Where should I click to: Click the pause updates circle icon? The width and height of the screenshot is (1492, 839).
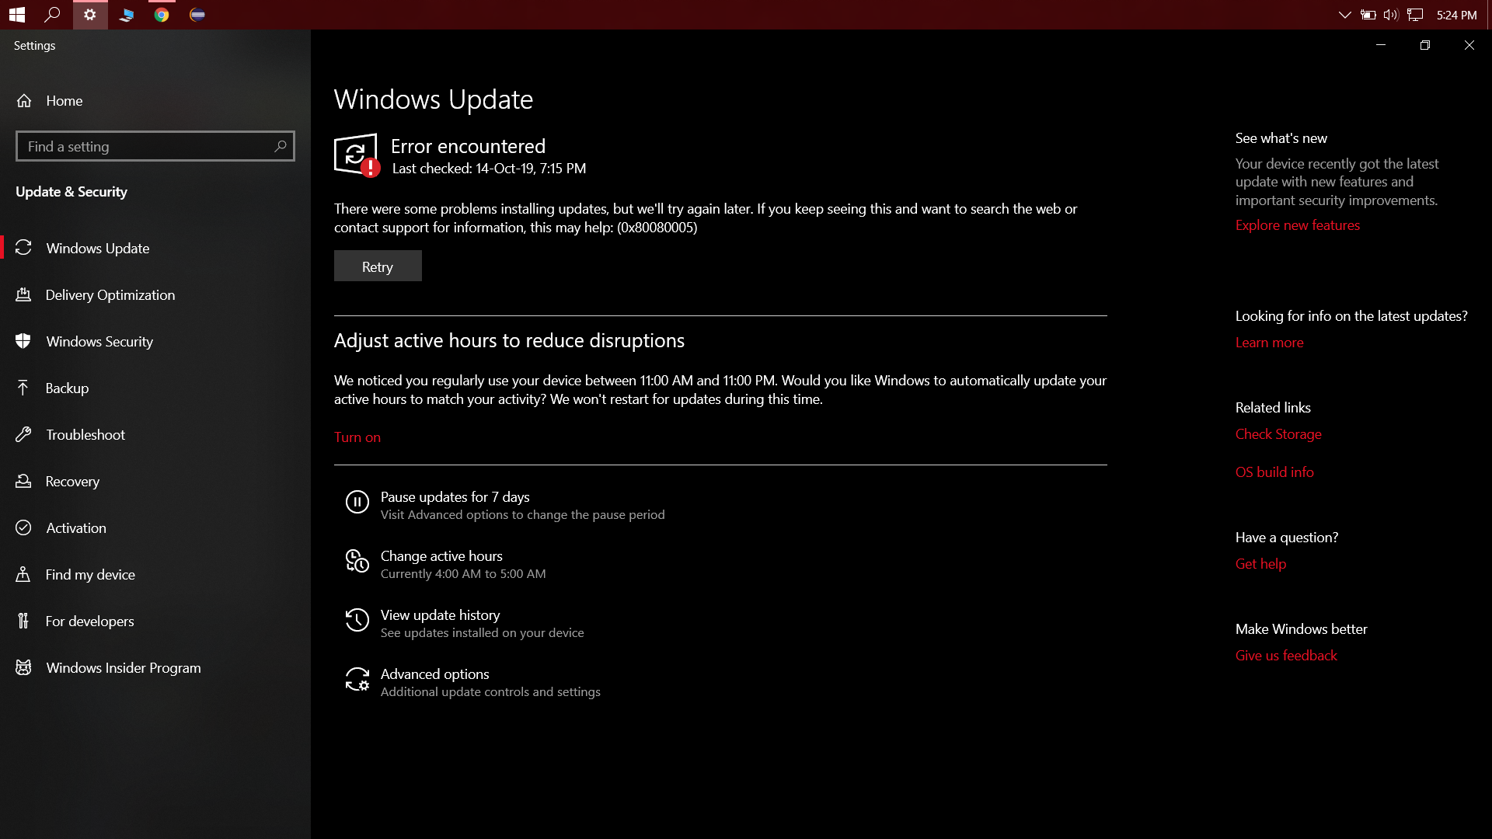click(x=357, y=502)
